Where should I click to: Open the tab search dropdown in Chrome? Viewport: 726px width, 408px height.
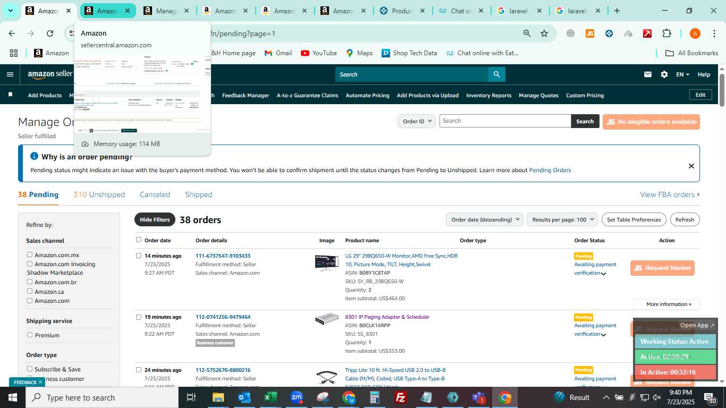10,11
